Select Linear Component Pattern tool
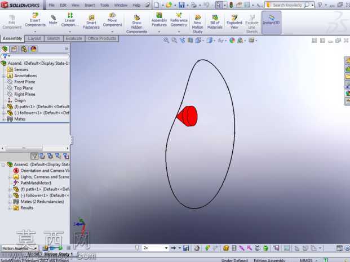 (x=70, y=20)
